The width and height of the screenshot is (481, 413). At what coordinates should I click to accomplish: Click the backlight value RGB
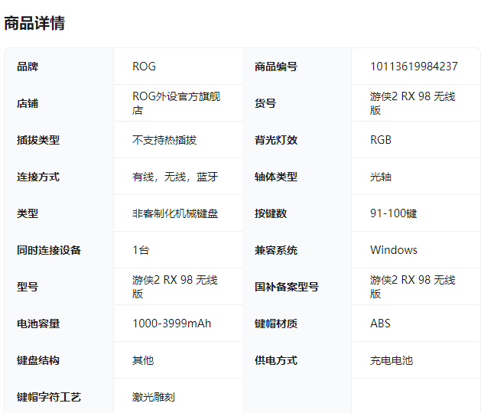(x=381, y=140)
